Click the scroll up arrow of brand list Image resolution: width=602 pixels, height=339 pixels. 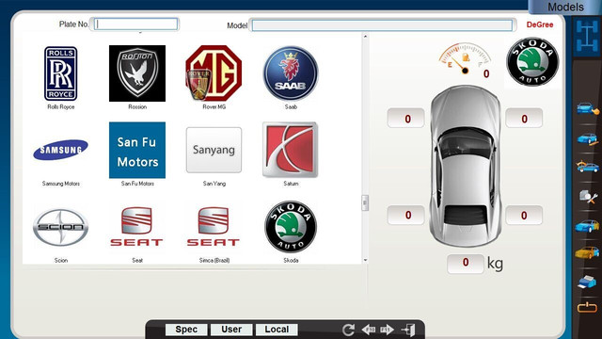click(365, 37)
